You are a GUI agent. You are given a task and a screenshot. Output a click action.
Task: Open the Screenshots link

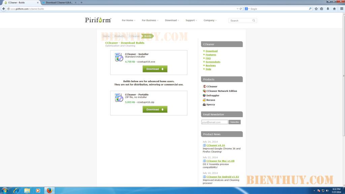click(x=213, y=62)
